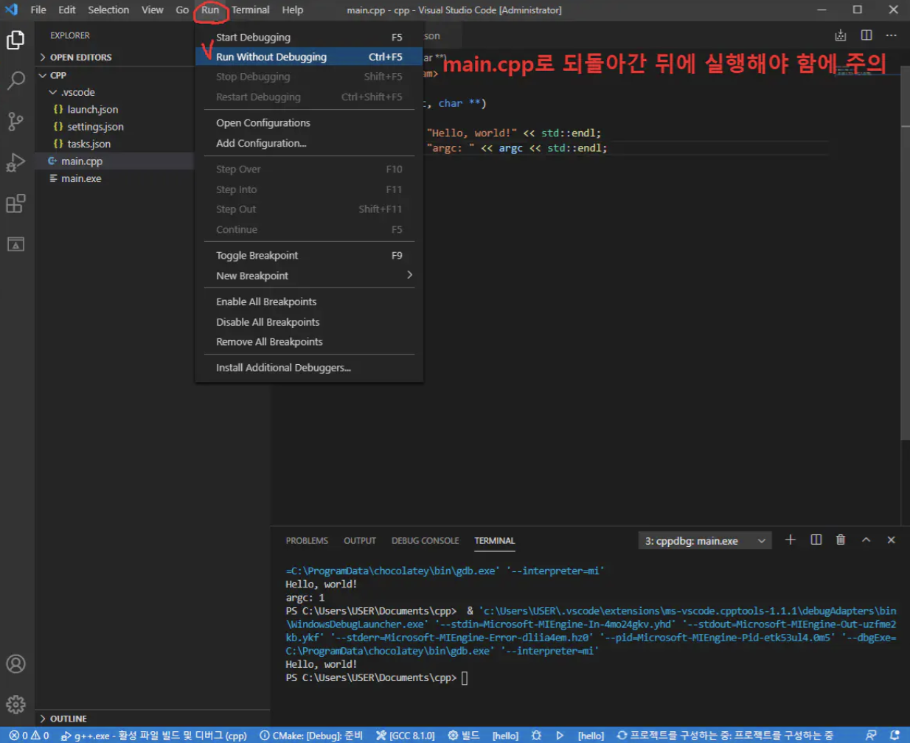
Task: Select Enable All Breakpoints
Action: (x=309, y=301)
